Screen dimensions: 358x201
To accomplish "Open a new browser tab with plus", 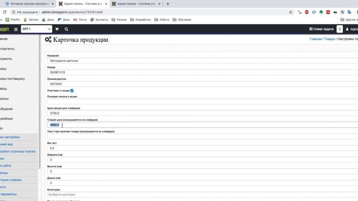I will coord(168,4).
